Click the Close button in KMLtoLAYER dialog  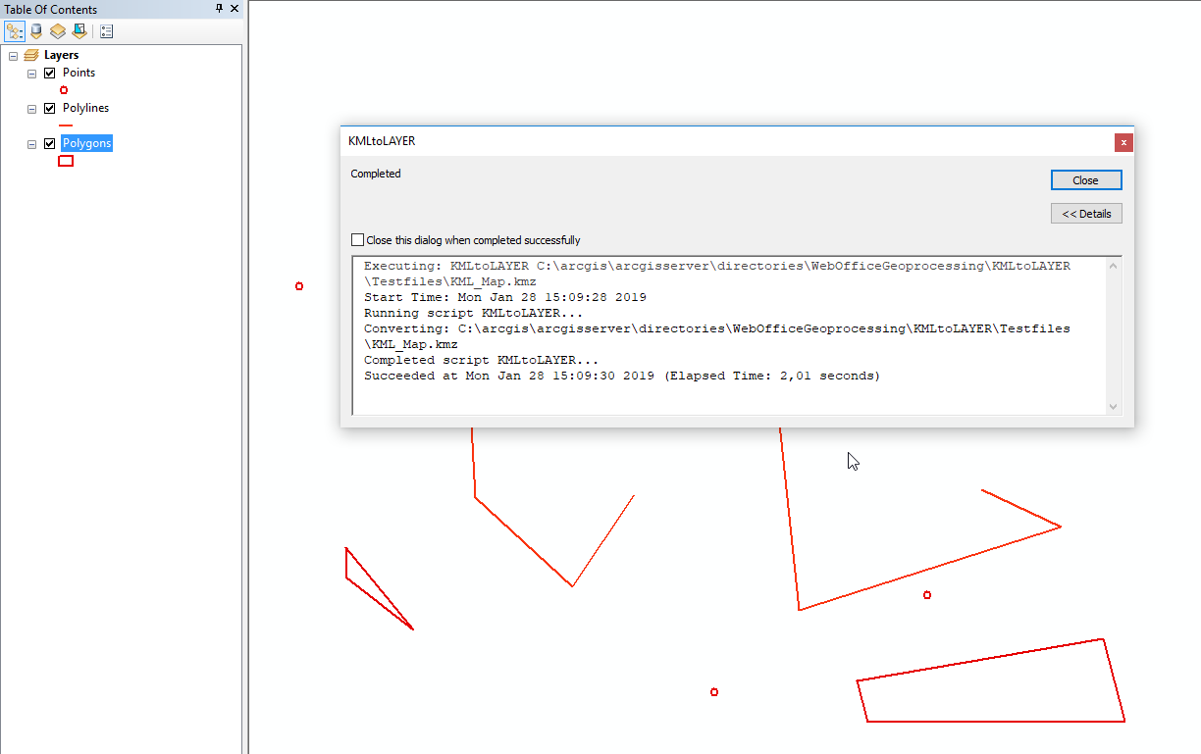point(1085,180)
